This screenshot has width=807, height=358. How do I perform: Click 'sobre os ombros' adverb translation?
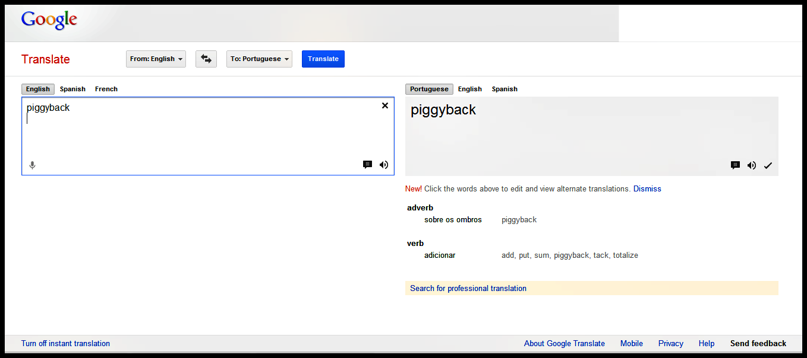tap(453, 219)
